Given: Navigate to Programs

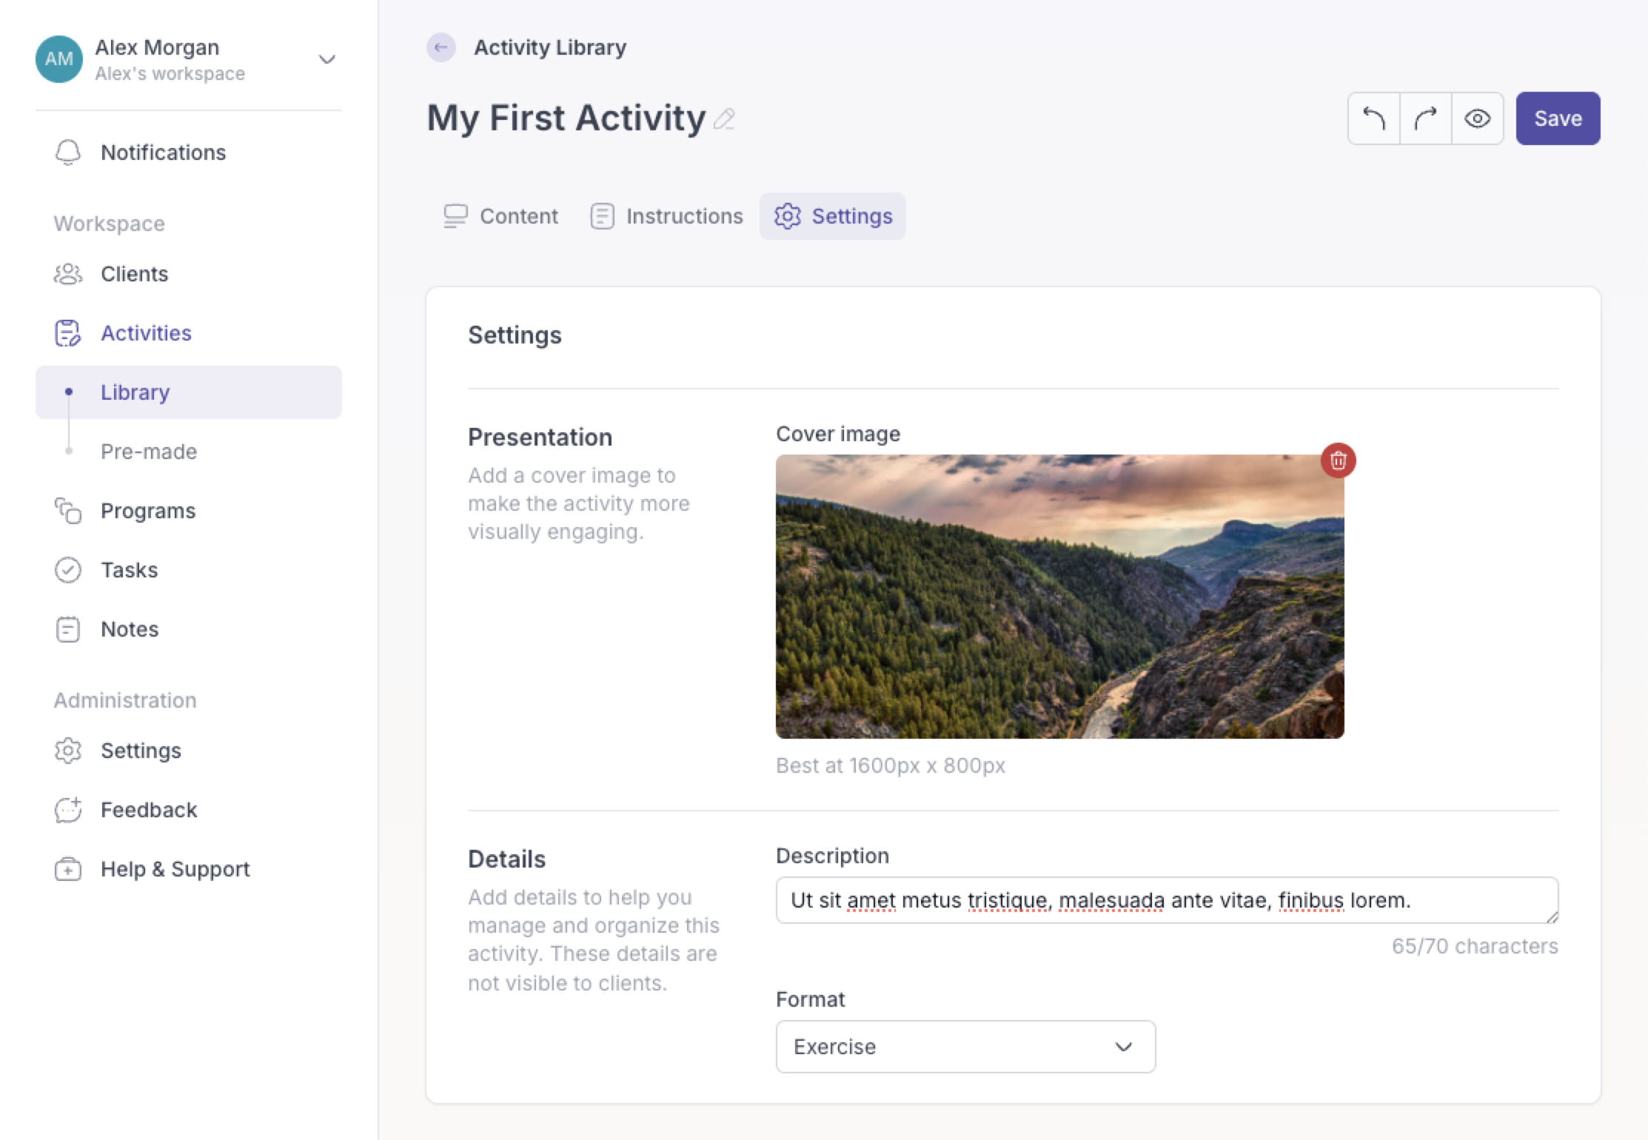Looking at the screenshot, I should (x=188, y=511).
